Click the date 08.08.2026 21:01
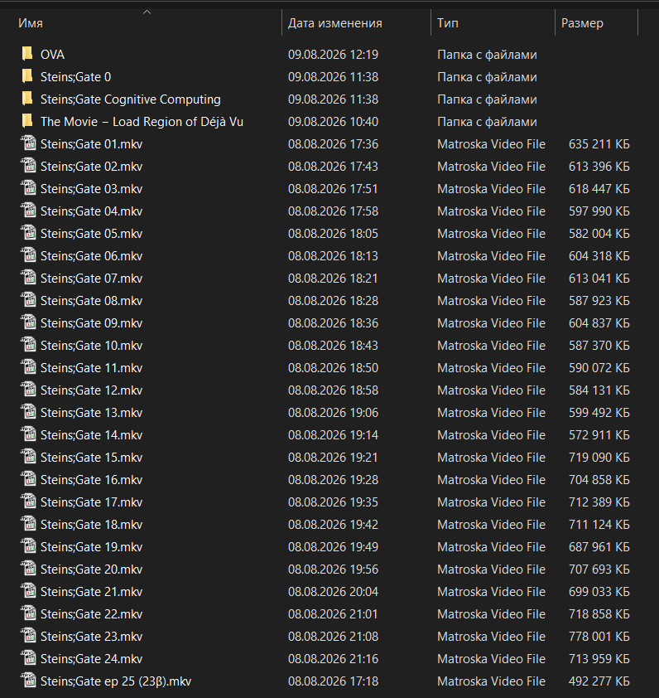This screenshot has height=698, width=659. click(333, 614)
